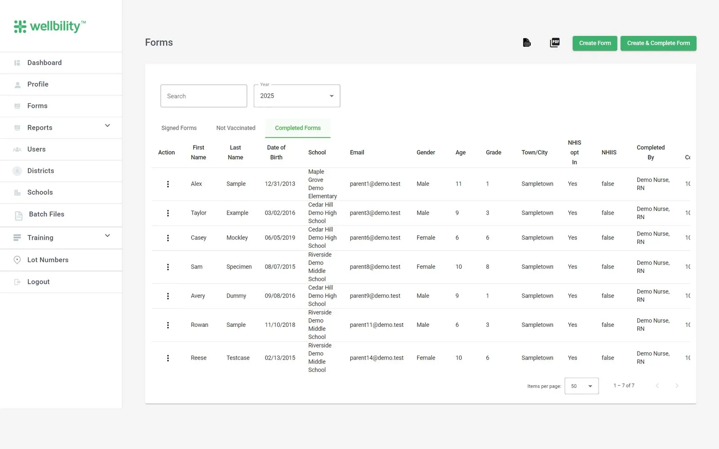Click the Districts sidebar icon
Screen dimensions: 719x449
[17, 171]
